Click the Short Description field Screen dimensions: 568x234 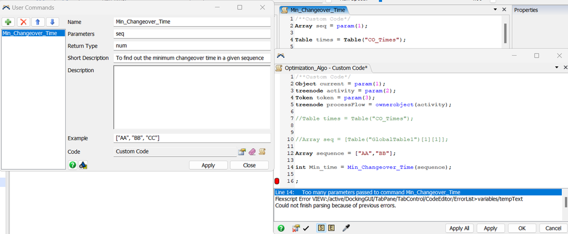click(192, 58)
